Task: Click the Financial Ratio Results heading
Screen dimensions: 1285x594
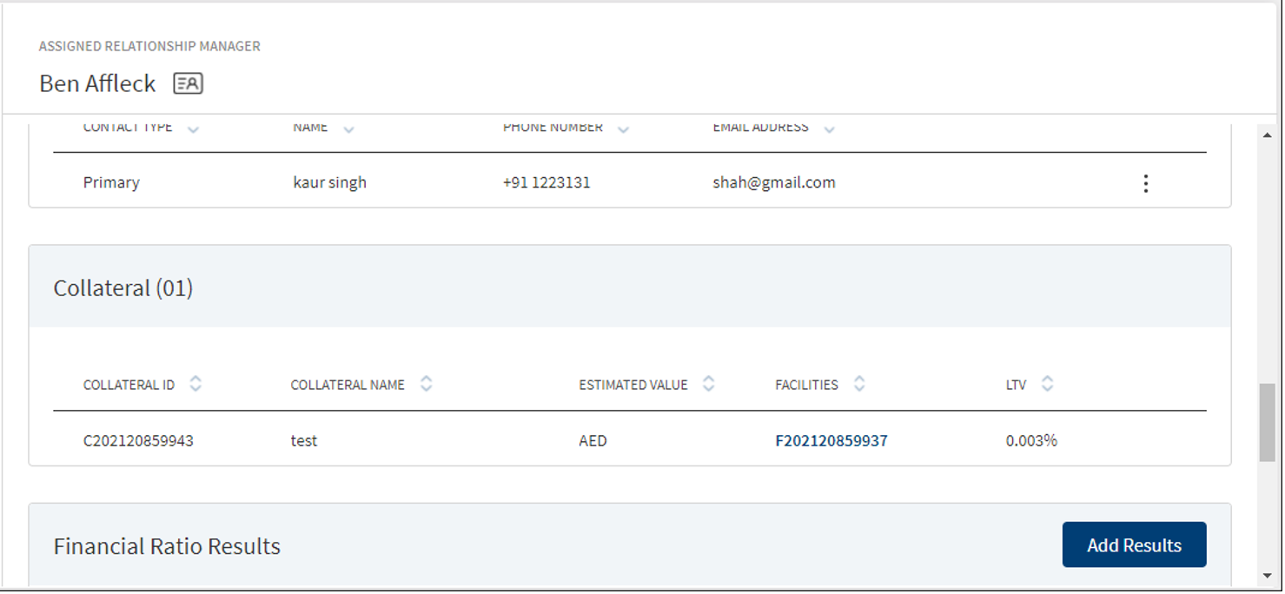Action: 167,546
